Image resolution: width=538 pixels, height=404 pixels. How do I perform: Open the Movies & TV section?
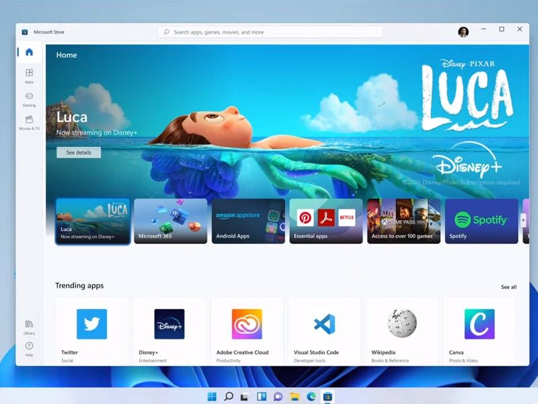[29, 123]
